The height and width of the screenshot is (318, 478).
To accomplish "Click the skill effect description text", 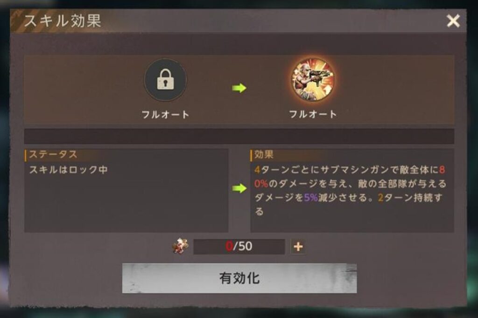I will [x=351, y=190].
